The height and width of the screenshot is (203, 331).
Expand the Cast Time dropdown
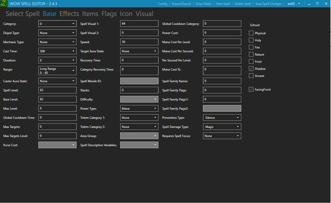coord(57,51)
